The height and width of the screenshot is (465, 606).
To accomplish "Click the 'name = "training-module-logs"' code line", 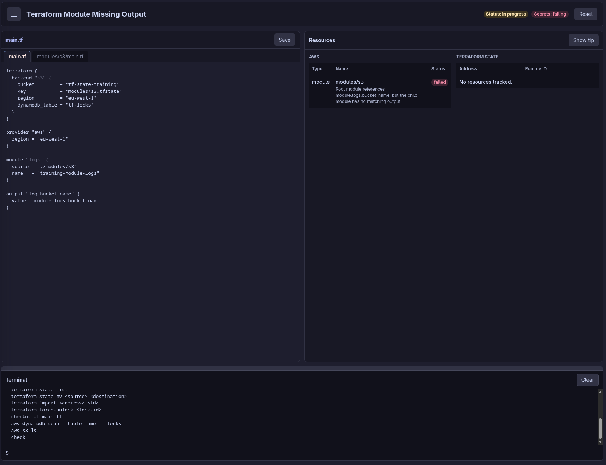I will [x=55, y=173].
